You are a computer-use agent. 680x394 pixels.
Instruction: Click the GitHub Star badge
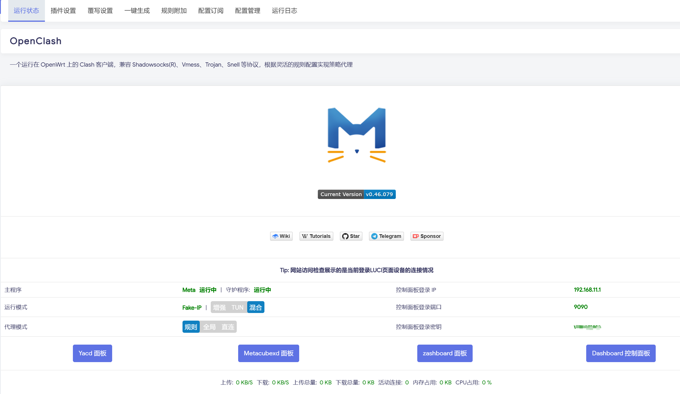(351, 236)
